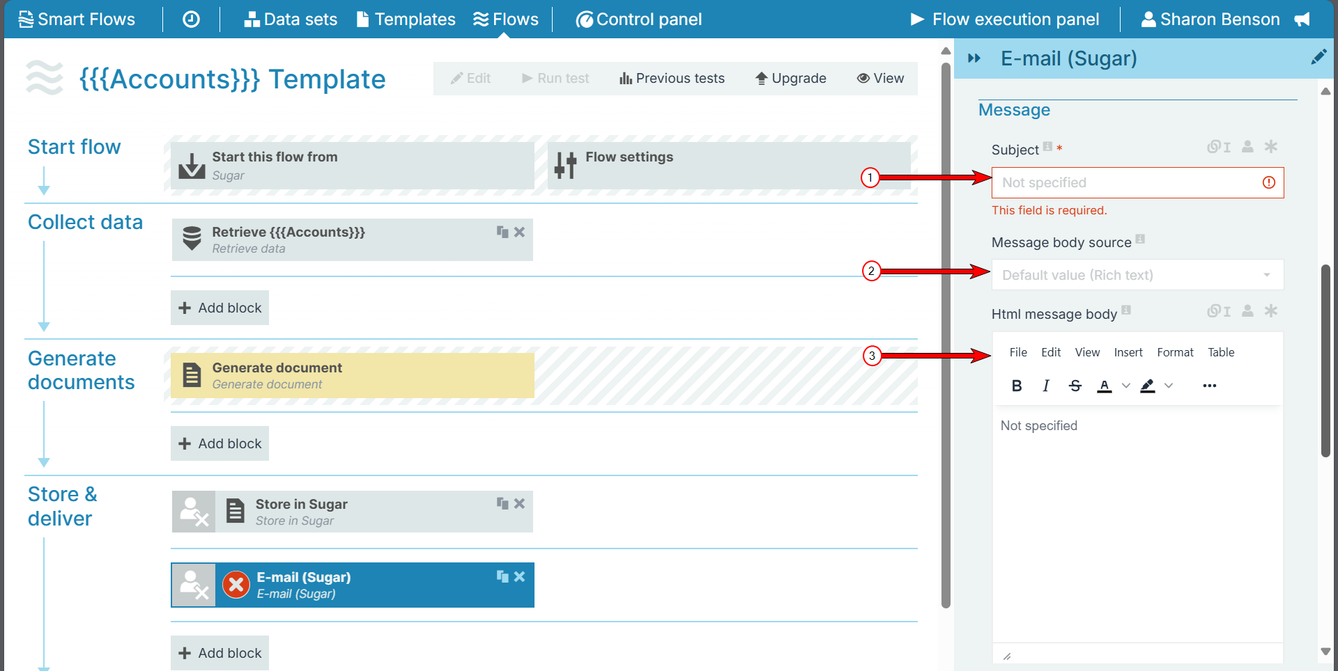Screen dimensions: 1338x671
Task: Apply text color
Action: [1105, 386]
